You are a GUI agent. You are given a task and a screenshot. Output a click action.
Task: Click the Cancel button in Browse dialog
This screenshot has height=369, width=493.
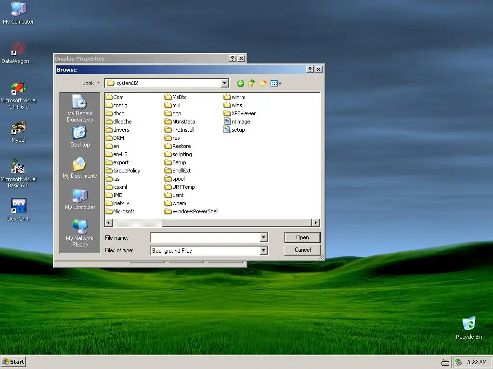302,250
